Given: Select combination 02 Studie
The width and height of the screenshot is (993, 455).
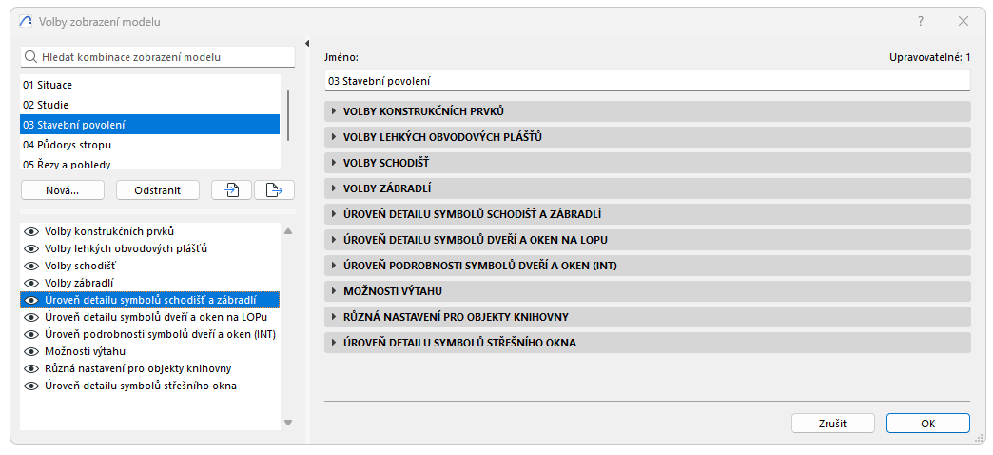Looking at the screenshot, I should (150, 105).
